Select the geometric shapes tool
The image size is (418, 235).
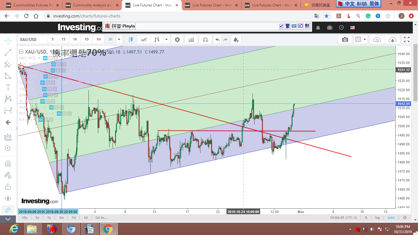(8, 76)
